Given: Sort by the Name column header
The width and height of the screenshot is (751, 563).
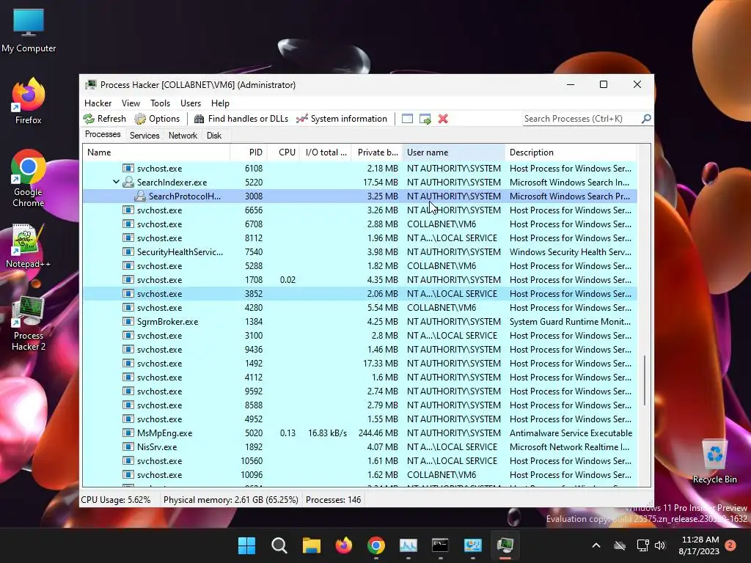Looking at the screenshot, I should click(156, 152).
